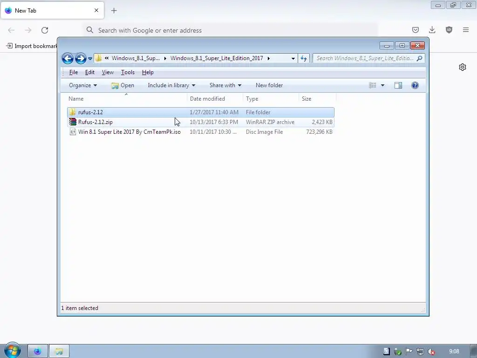Open the Tools menu
Image resolution: width=477 pixels, height=358 pixels.
(x=128, y=72)
